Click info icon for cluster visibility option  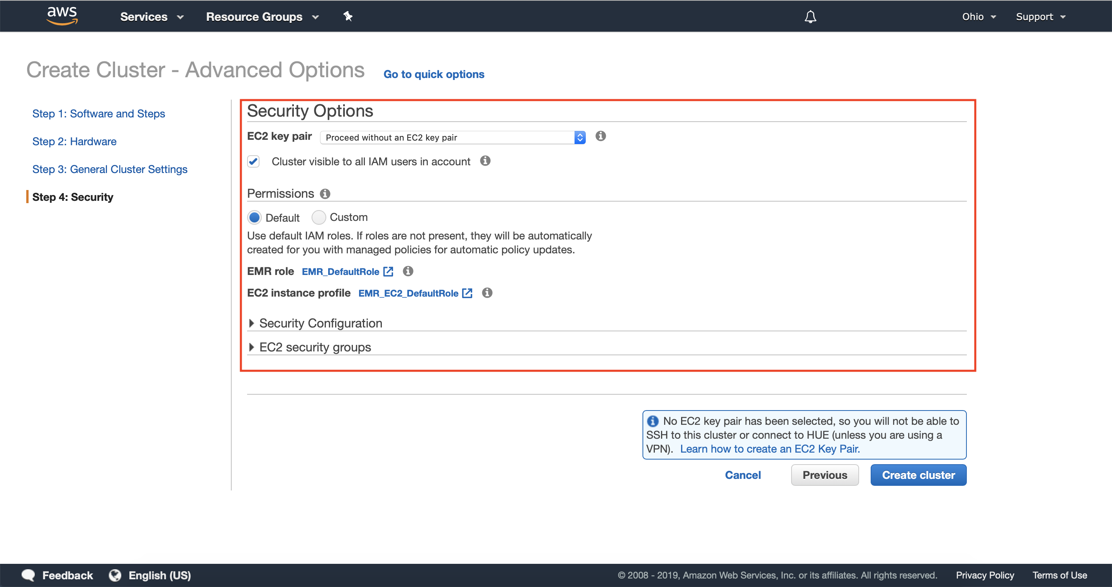tap(485, 161)
